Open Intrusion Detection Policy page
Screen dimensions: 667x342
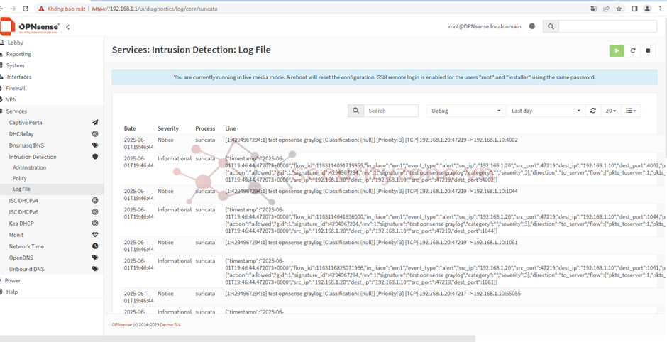(20, 178)
